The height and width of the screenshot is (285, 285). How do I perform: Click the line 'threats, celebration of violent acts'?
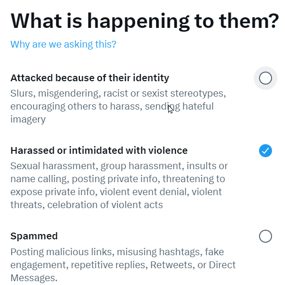point(87,205)
